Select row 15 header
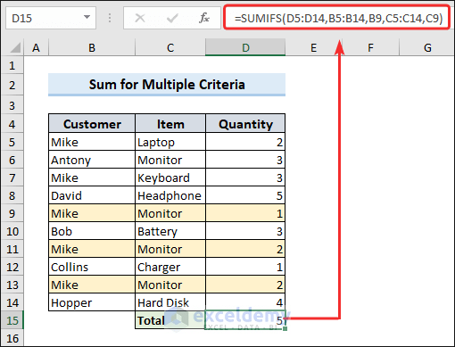The width and height of the screenshot is (455, 347). (x=12, y=320)
